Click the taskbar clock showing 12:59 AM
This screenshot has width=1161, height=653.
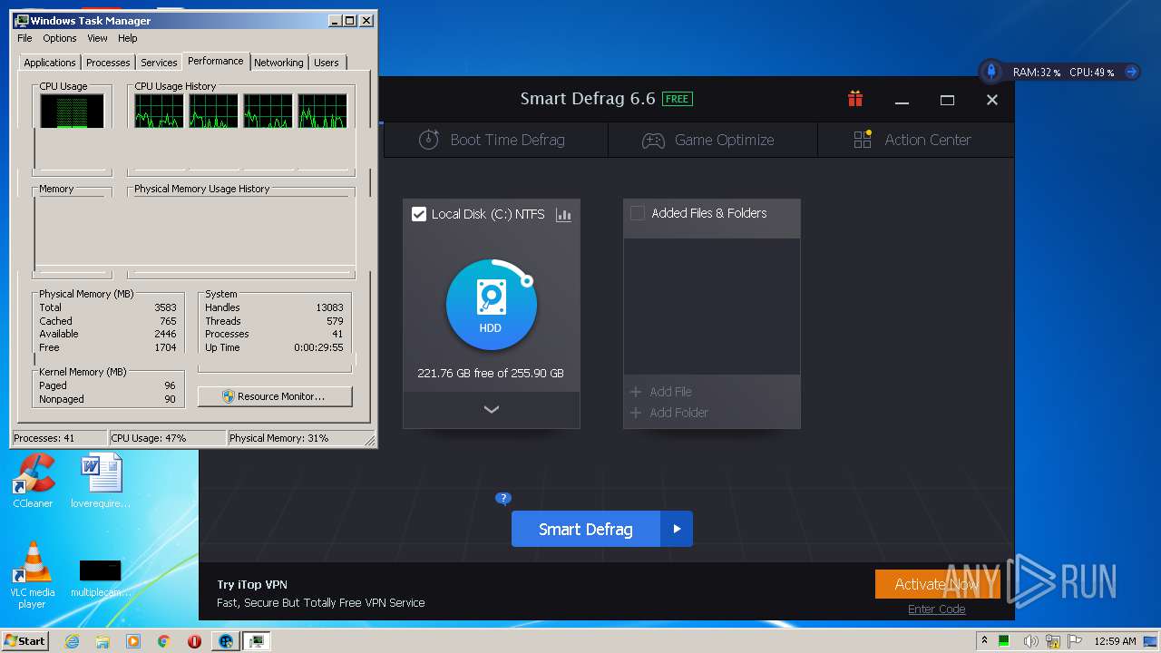(x=1115, y=641)
